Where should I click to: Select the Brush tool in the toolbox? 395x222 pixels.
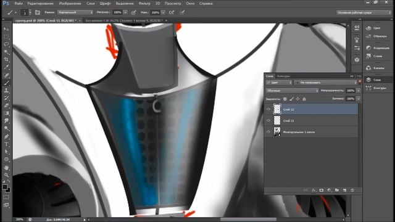[6, 83]
